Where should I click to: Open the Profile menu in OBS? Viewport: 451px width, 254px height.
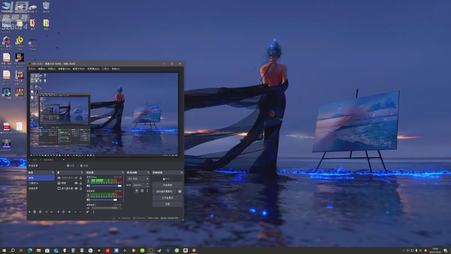tap(78, 69)
